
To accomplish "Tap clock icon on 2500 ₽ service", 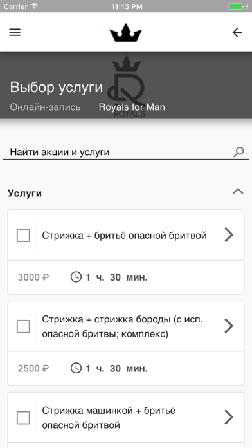I will pos(76,368).
